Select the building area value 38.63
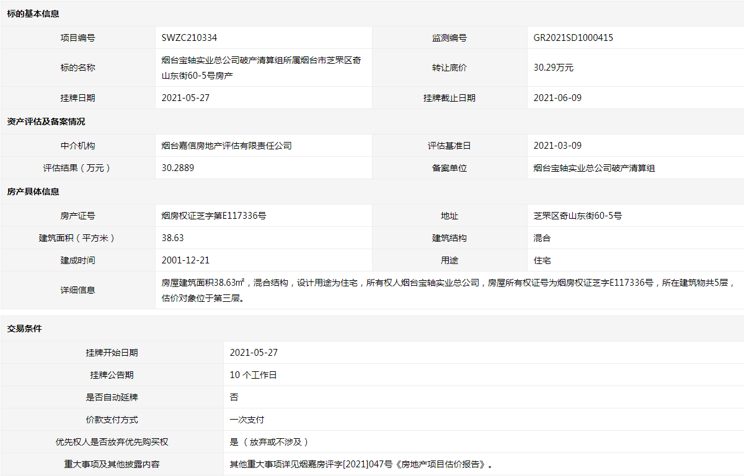 click(172, 238)
